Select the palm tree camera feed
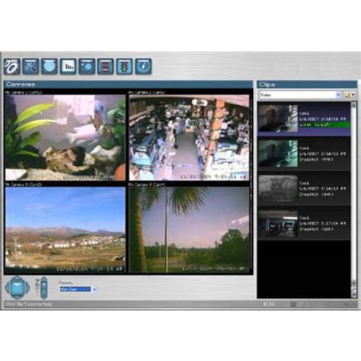 (190, 230)
